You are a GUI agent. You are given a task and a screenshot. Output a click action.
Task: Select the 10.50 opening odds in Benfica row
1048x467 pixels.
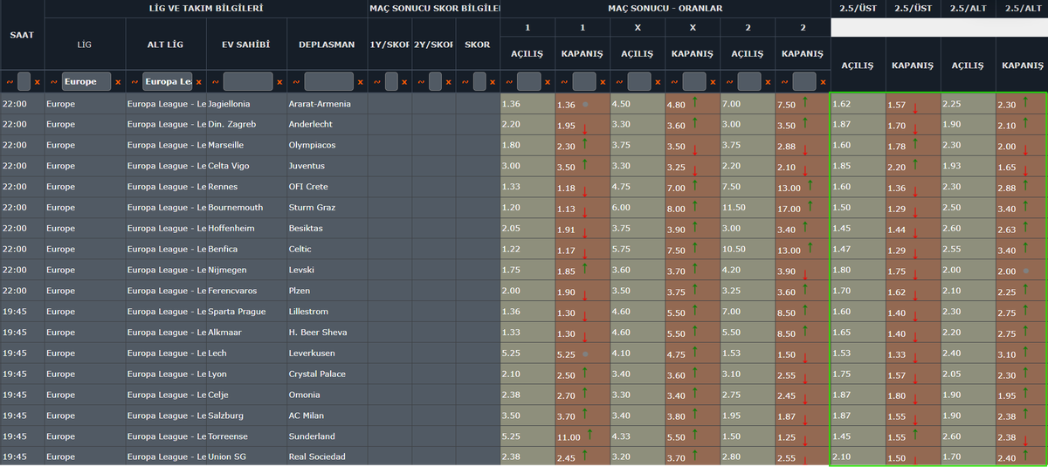[748, 249]
